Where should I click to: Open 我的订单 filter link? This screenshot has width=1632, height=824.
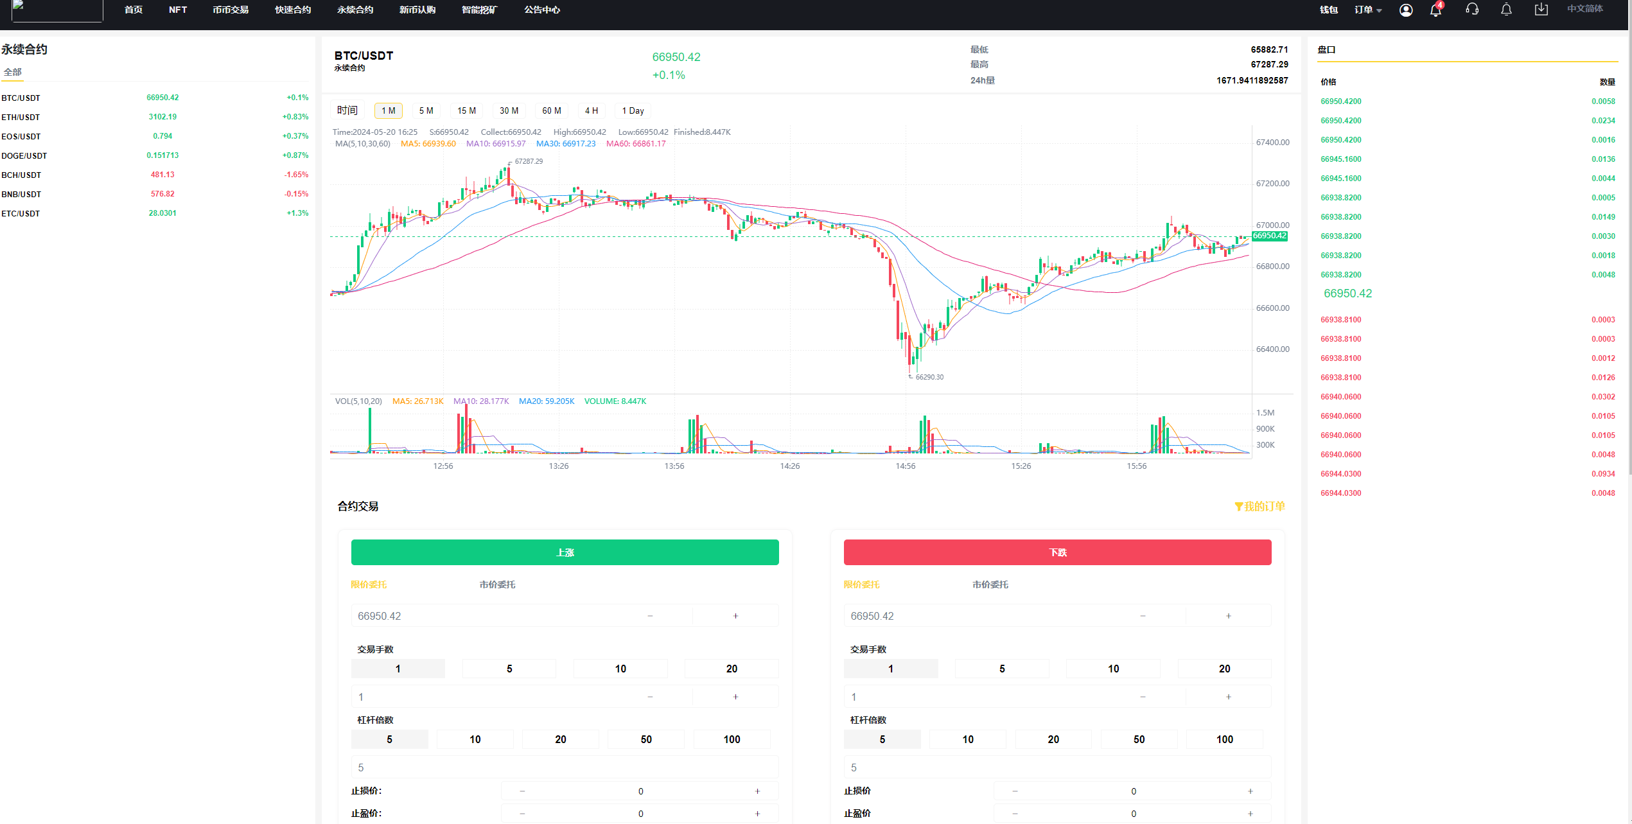pos(1259,506)
